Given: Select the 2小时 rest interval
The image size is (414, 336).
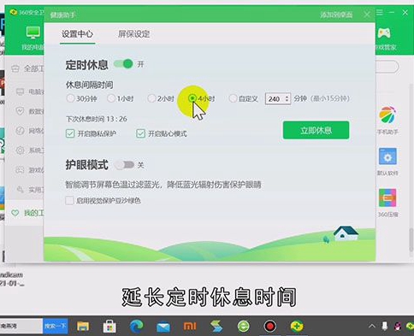Looking at the screenshot, I should [151, 98].
